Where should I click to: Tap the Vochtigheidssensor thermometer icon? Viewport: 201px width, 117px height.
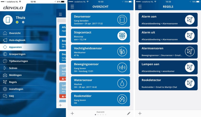[122, 51]
